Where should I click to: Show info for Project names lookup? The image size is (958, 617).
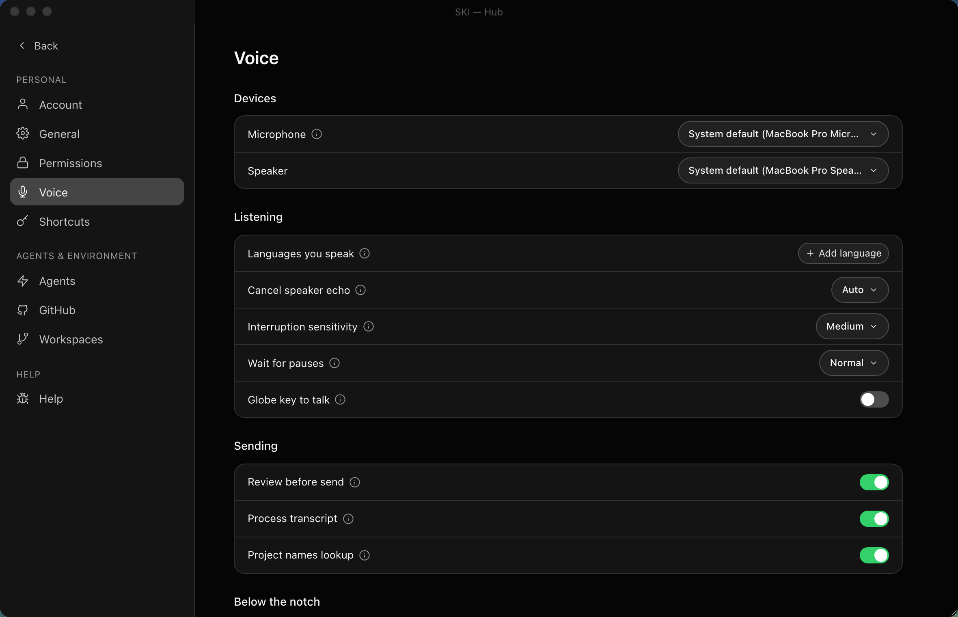365,555
